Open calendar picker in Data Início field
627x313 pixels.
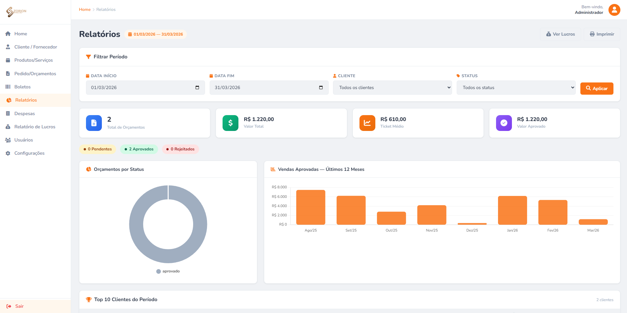(x=197, y=88)
